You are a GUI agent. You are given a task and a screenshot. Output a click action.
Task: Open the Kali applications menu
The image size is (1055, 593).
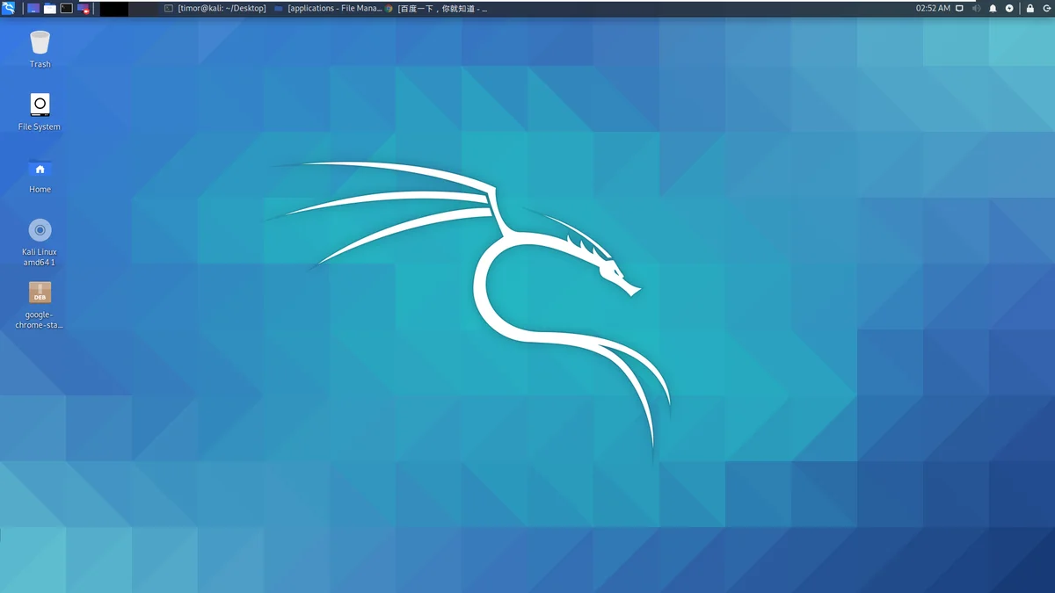point(8,8)
